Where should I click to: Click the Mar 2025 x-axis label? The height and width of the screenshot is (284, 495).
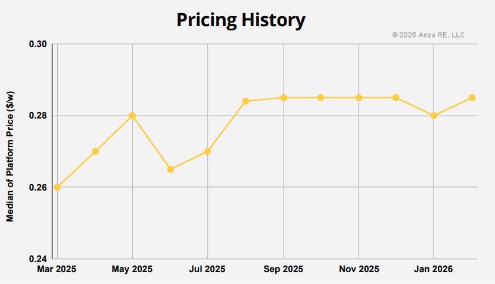pos(56,270)
